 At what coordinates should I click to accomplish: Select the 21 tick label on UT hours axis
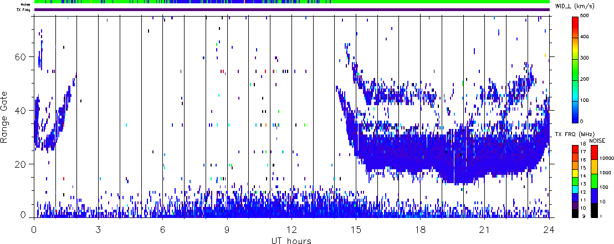(484, 230)
